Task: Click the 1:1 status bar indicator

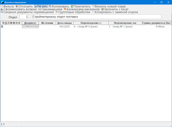Action: [x=3, y=124]
